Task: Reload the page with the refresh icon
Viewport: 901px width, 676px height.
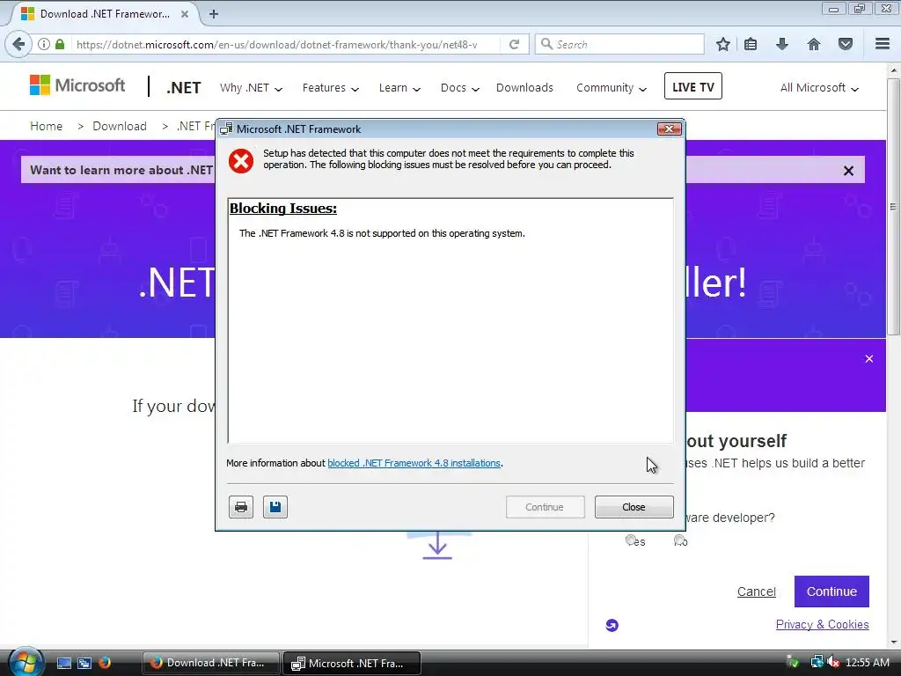Action: (514, 44)
